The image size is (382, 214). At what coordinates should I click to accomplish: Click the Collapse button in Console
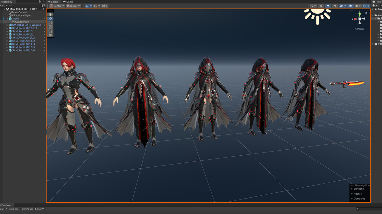pyautogui.click(x=14, y=209)
